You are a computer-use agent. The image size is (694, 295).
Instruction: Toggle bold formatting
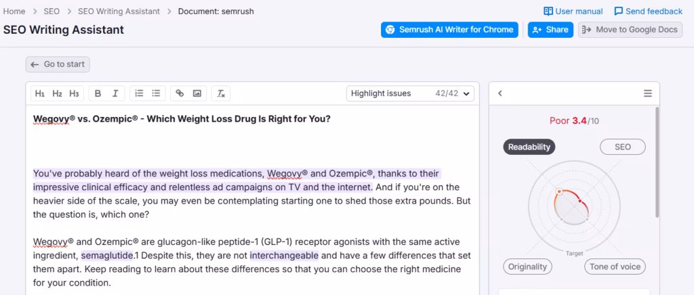(98, 93)
